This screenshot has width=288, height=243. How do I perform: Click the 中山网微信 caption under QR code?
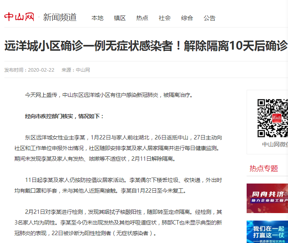275,145
